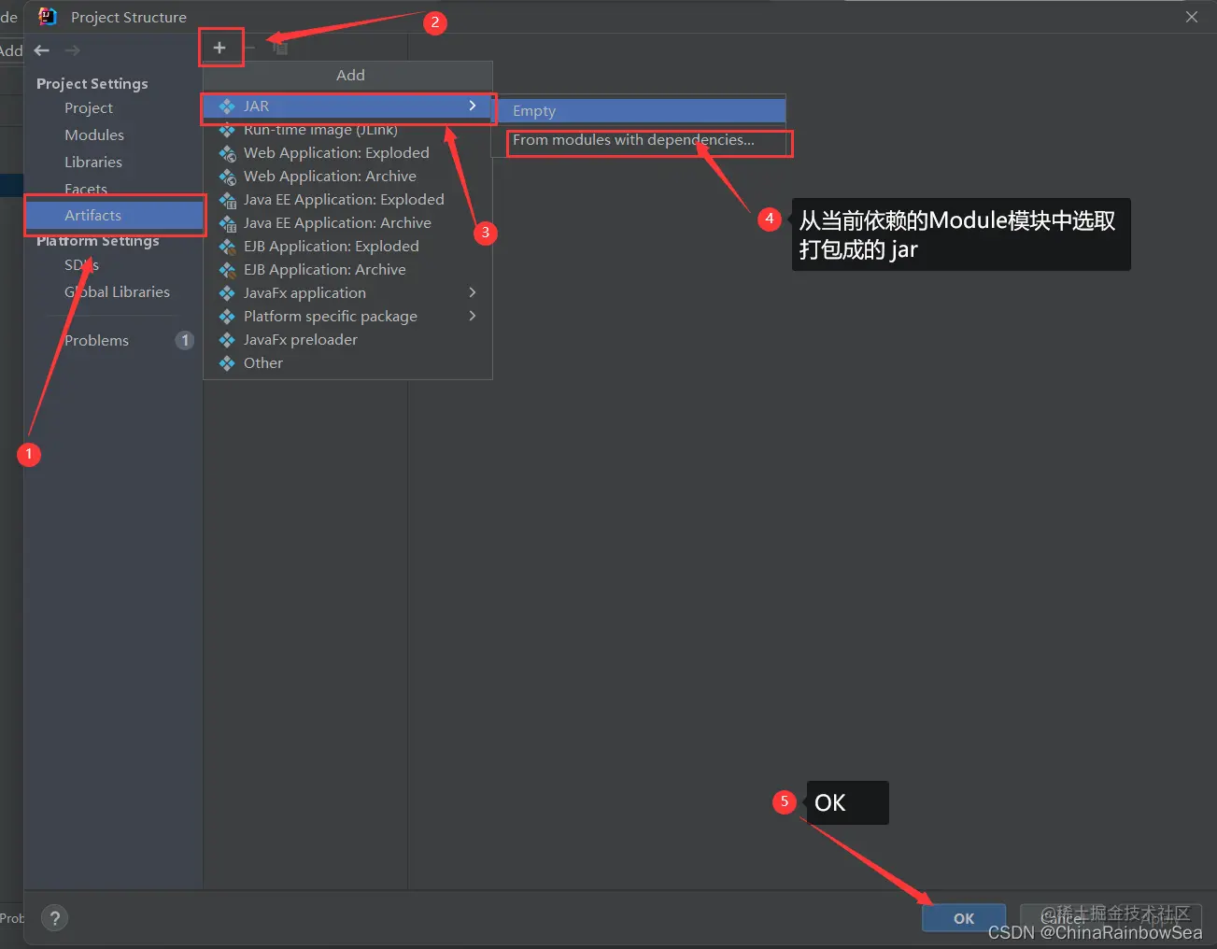Select Artifacts in the sidebar

point(114,216)
